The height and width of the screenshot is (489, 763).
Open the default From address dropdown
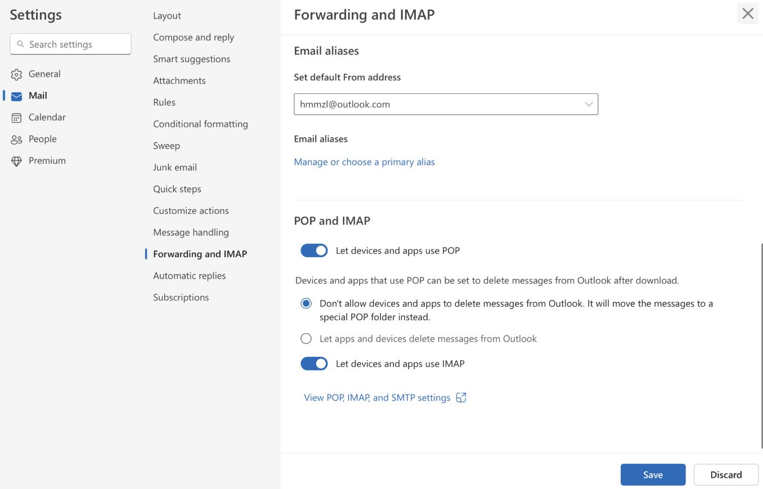[446, 104]
